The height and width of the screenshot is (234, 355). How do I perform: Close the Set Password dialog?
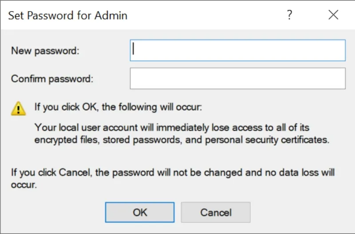click(x=333, y=15)
